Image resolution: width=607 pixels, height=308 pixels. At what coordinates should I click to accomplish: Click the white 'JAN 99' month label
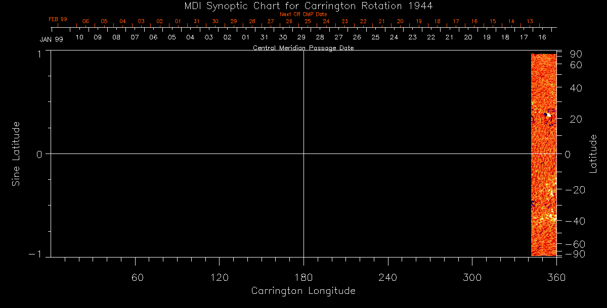(51, 39)
